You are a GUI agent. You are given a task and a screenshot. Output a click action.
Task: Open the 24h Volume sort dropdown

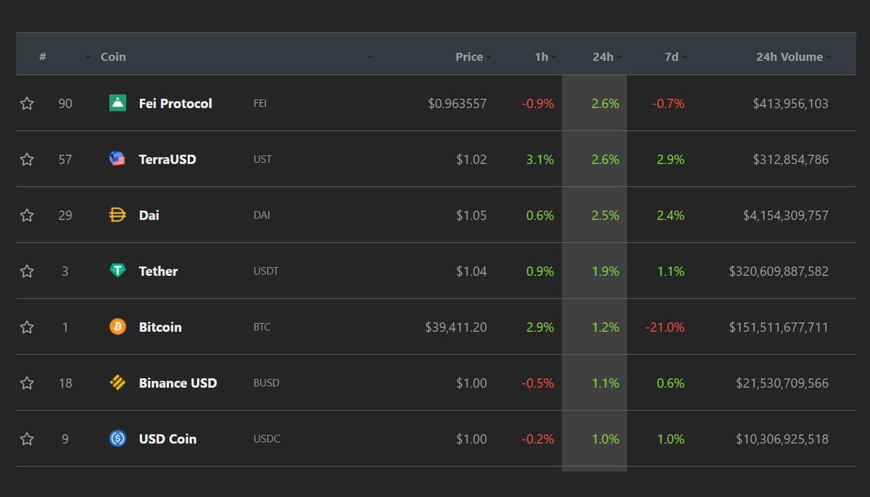tap(828, 57)
